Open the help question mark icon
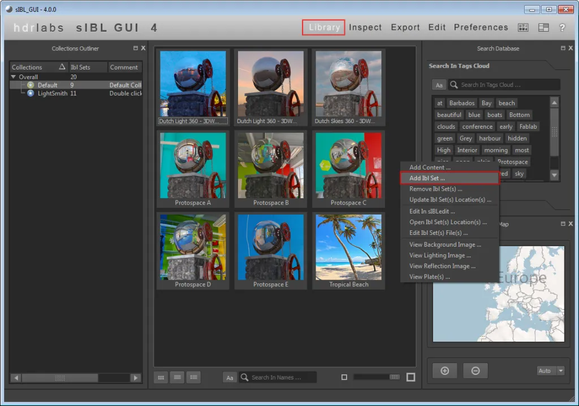This screenshot has width=579, height=406. (562, 27)
